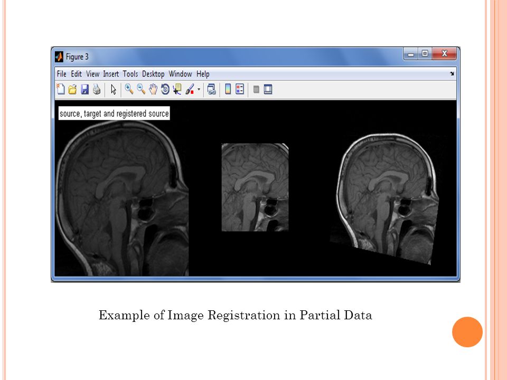507x380 pixels.
Task: Open the Edit menu
Action: tap(76, 74)
